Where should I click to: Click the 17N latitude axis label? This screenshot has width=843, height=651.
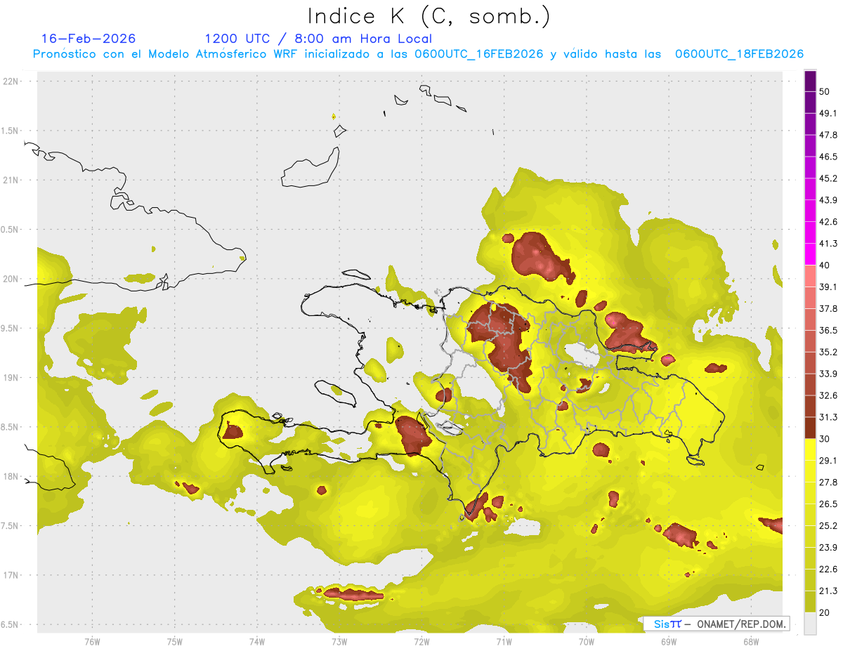tap(12, 575)
